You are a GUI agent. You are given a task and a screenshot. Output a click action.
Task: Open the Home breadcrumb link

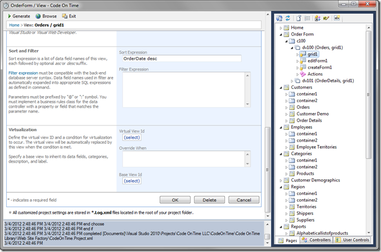coord(14,25)
